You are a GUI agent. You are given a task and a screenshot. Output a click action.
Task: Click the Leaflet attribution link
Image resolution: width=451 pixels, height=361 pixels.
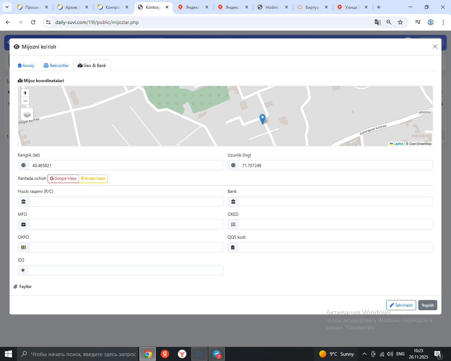point(398,144)
